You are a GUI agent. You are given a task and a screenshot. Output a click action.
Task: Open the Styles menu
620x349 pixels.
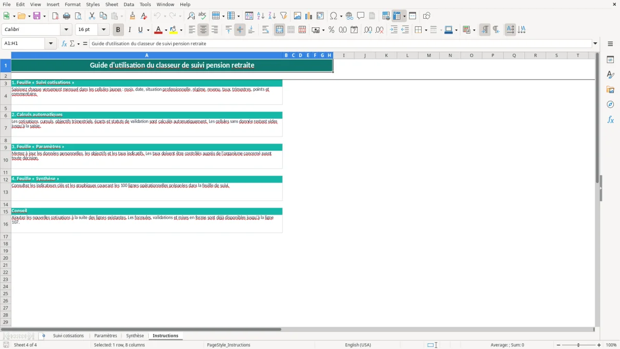point(93,4)
